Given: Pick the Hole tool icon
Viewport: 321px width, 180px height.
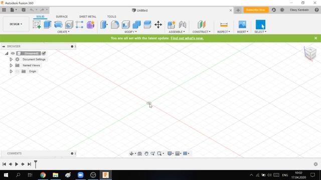Looking at the screenshot, I should 69,24.
